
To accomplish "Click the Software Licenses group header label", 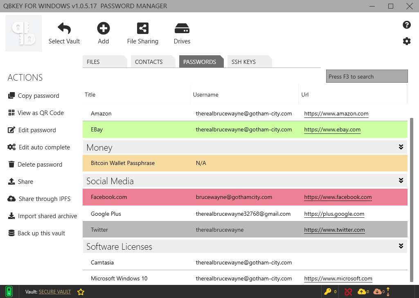I will [x=119, y=246].
